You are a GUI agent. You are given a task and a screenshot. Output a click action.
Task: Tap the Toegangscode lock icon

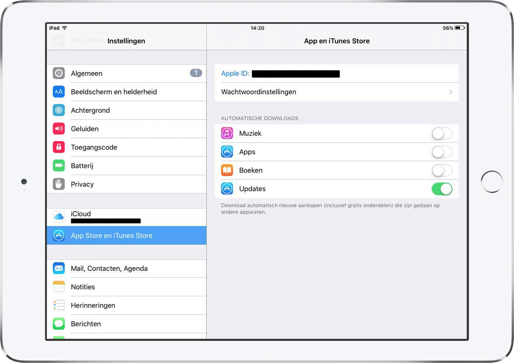click(59, 147)
